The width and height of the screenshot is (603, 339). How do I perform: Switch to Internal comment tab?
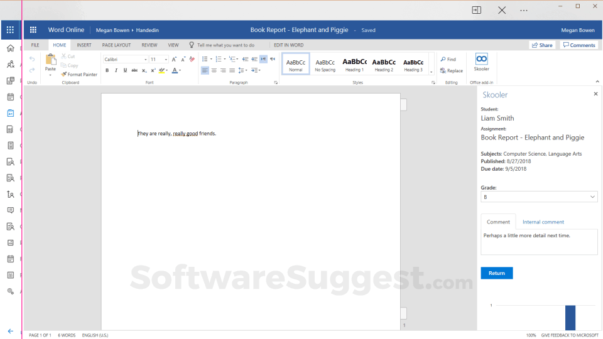[x=543, y=222]
